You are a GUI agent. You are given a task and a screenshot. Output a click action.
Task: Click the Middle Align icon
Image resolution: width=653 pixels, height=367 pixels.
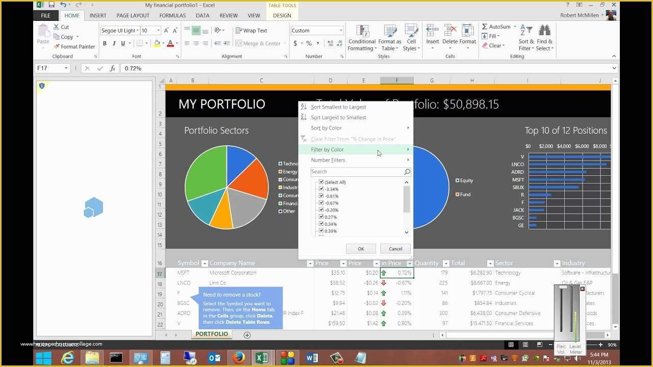tap(196, 31)
